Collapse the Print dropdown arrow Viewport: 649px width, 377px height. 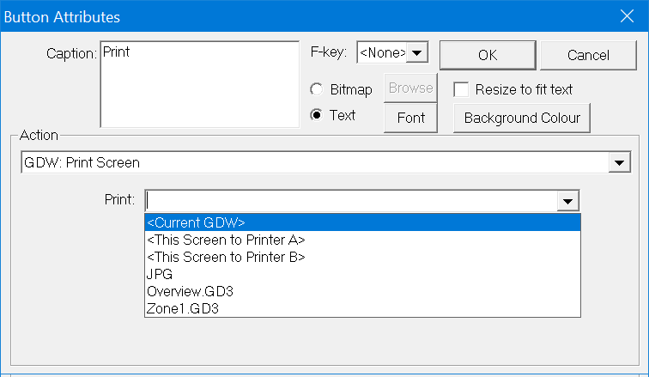(x=567, y=201)
